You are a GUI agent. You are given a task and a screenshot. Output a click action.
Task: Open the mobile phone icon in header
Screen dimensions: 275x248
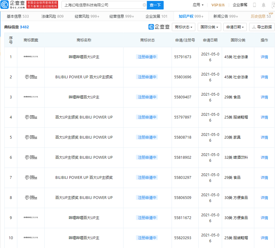tap(254, 5)
